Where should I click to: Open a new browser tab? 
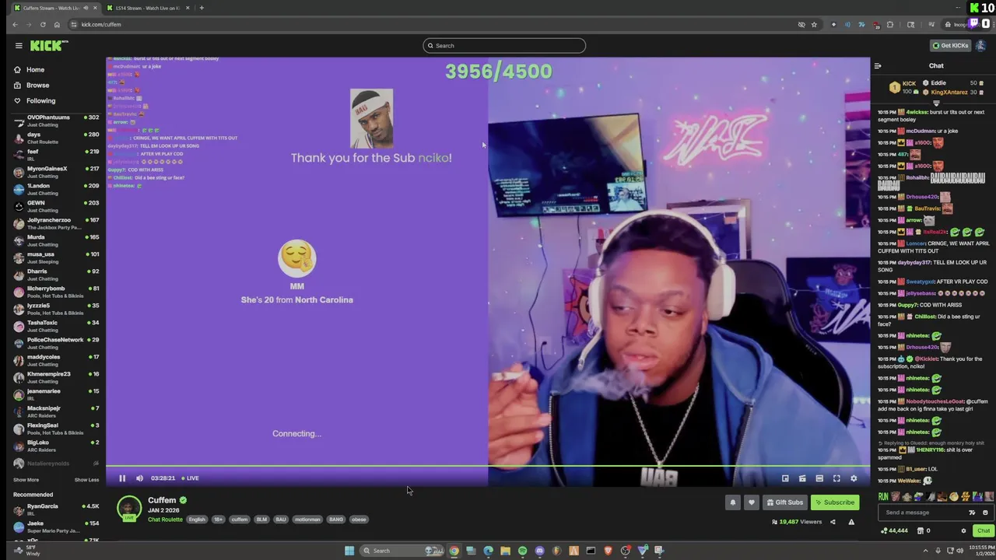[202, 8]
